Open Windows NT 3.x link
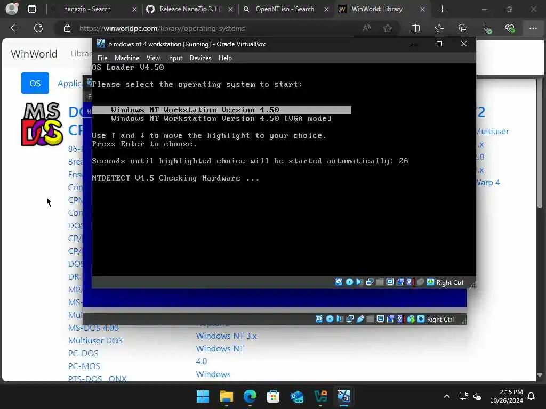The height and width of the screenshot is (409, 546). point(226,336)
